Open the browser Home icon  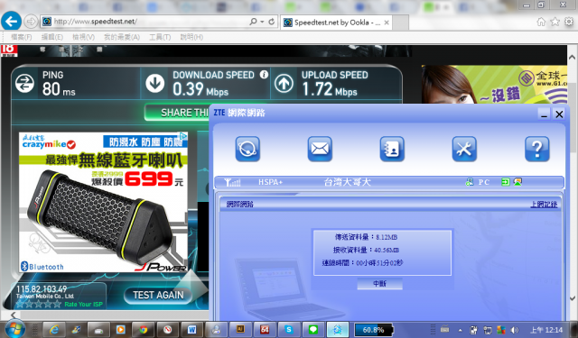pos(541,22)
